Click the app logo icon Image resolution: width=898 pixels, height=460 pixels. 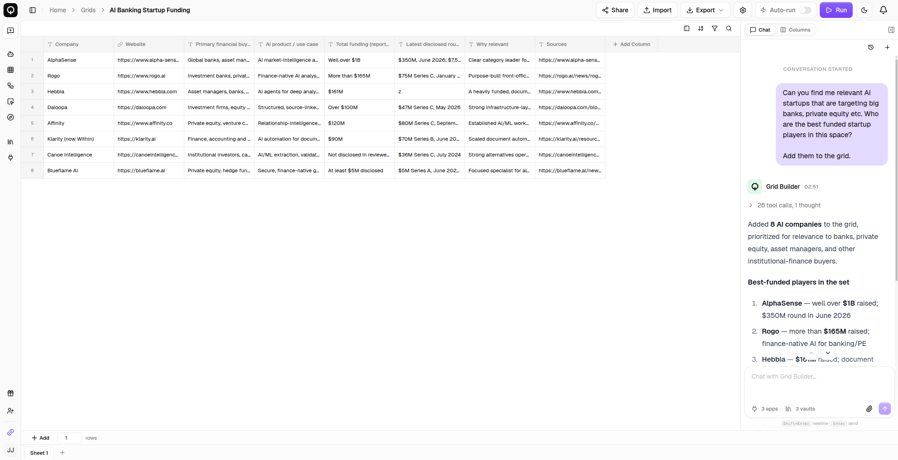(x=11, y=10)
